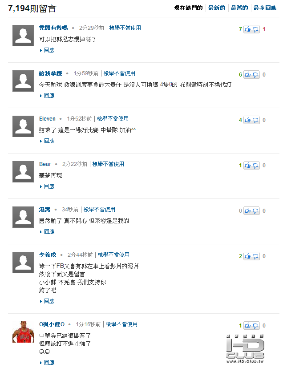Sort comments by 最舊的
This screenshot has width=287, height=372.
239,8
